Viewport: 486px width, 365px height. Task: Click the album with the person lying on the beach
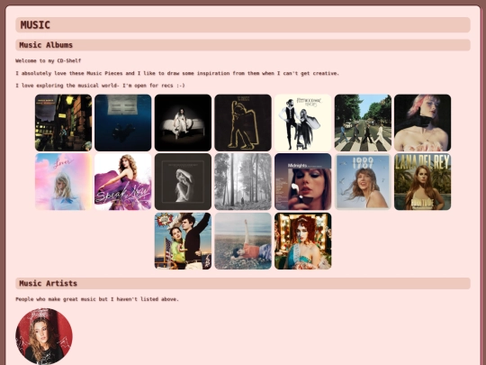[243, 241]
